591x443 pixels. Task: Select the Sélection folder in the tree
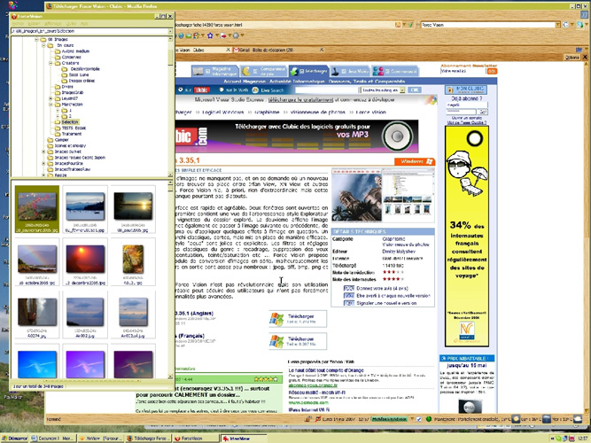click(x=70, y=122)
